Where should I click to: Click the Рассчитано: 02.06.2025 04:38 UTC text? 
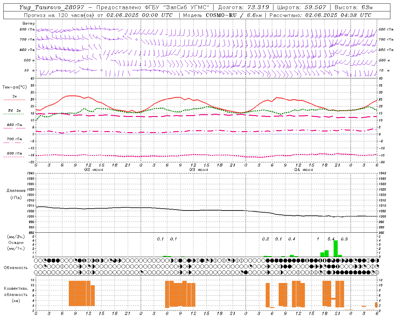[x=320, y=15]
